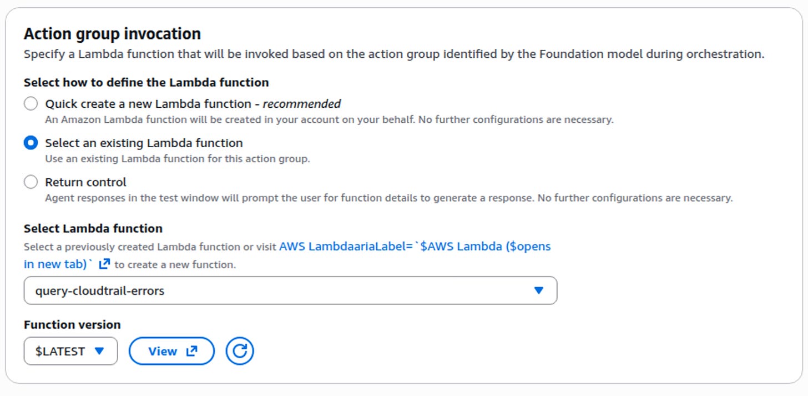The image size is (808, 396).
Task: Click the refresh Lambda functions icon
Action: click(x=240, y=351)
